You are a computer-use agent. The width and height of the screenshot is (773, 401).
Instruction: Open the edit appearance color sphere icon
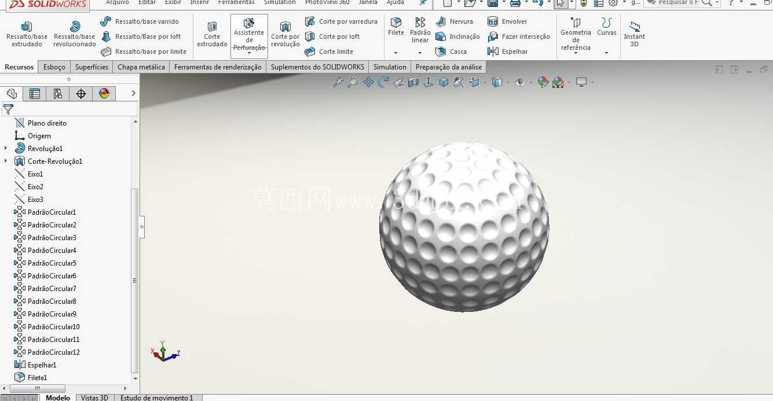point(543,82)
